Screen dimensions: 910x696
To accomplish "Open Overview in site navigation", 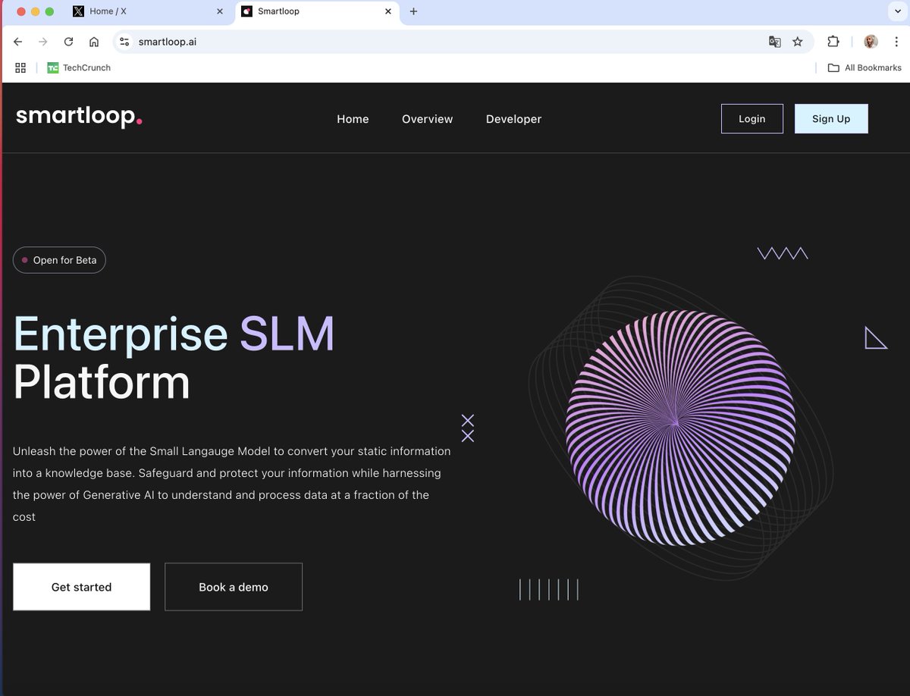I will click(427, 119).
